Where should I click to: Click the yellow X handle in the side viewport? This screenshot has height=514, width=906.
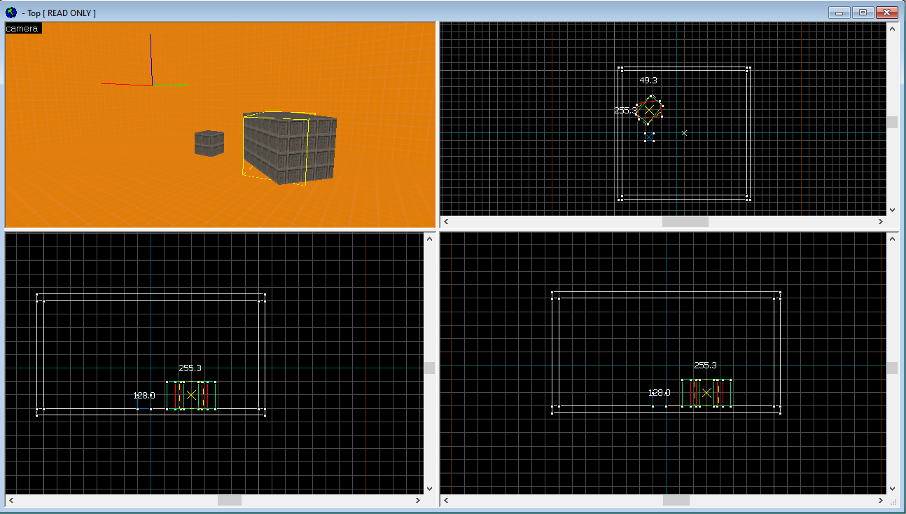pyautogui.click(x=706, y=393)
